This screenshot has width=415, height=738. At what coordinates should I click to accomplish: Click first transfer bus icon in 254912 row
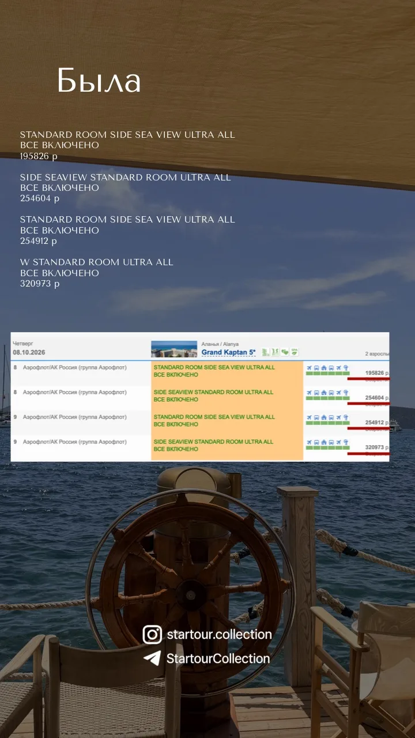point(316,417)
